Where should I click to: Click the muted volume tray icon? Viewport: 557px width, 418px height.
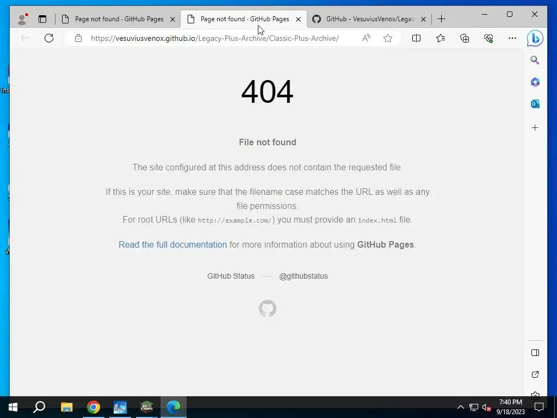[x=486, y=407]
